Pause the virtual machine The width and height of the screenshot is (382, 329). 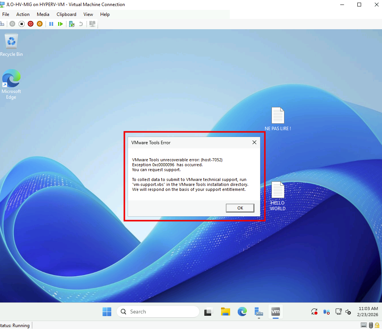pyautogui.click(x=51, y=24)
